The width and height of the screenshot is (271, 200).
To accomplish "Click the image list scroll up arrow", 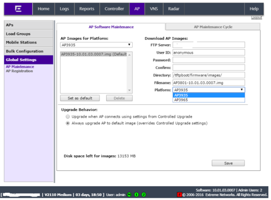I will click(x=129, y=55).
